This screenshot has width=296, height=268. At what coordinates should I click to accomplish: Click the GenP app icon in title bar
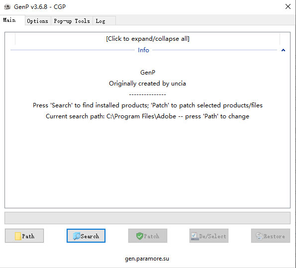(x=7, y=7)
